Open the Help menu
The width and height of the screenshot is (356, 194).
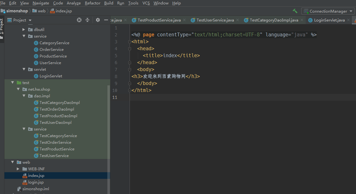point(176,3)
